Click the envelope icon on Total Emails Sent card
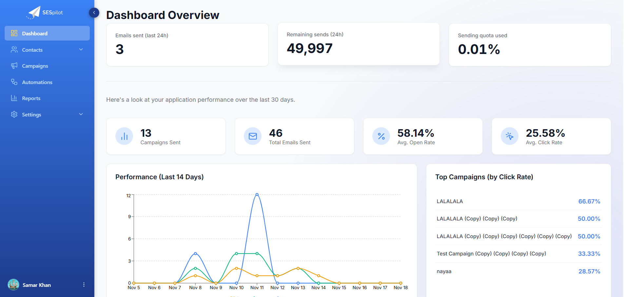 [252, 136]
